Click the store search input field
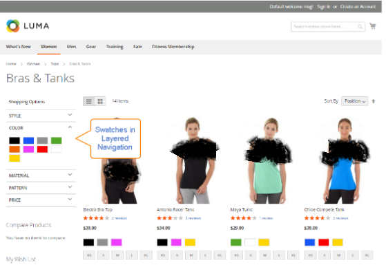This screenshot has width=386, height=265. [325, 26]
